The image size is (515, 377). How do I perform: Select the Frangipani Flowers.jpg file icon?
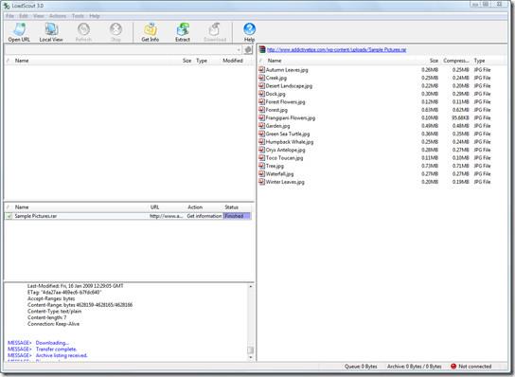click(262, 117)
